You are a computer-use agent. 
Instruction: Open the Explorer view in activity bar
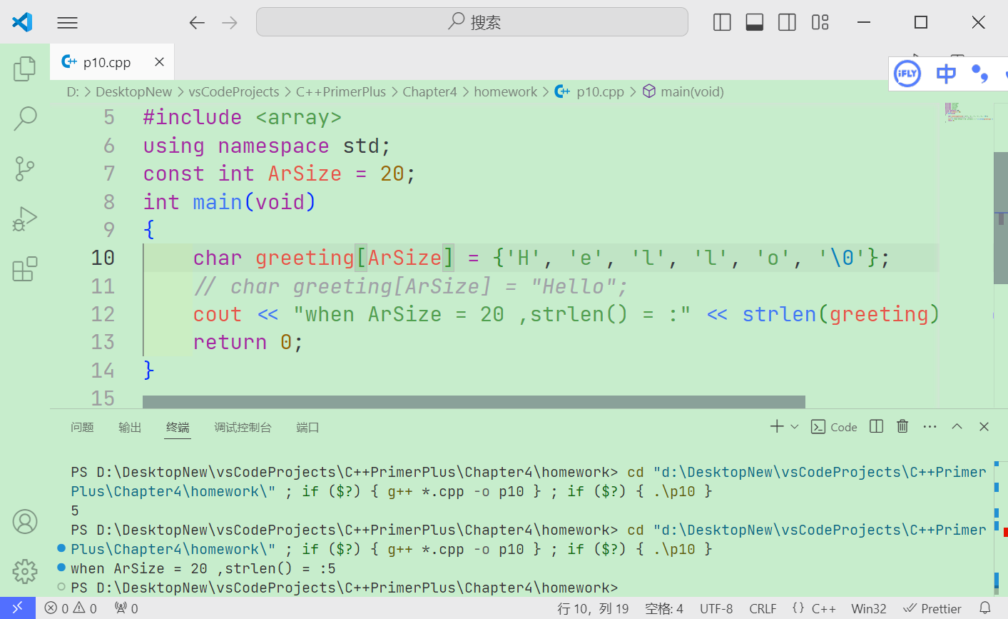point(25,69)
